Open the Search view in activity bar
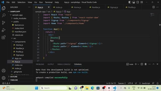This screenshot has width=161, height=91. tap(4, 15)
